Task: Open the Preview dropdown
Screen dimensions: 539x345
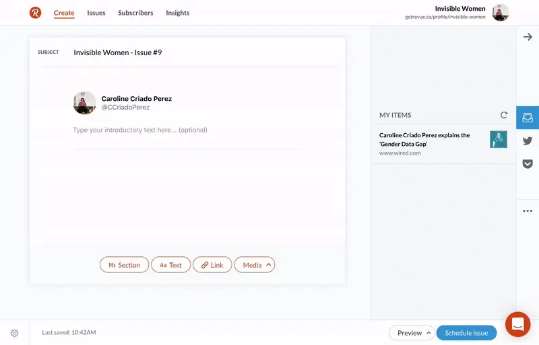Action: coord(412,333)
